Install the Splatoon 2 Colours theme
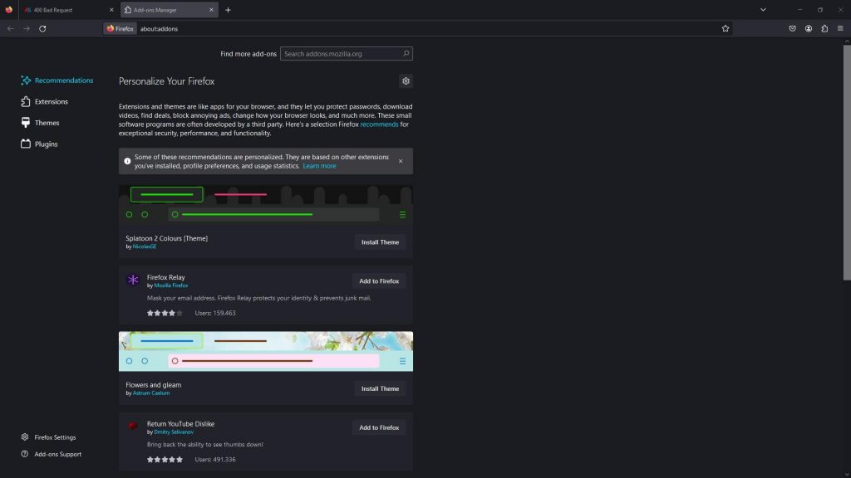 click(380, 241)
